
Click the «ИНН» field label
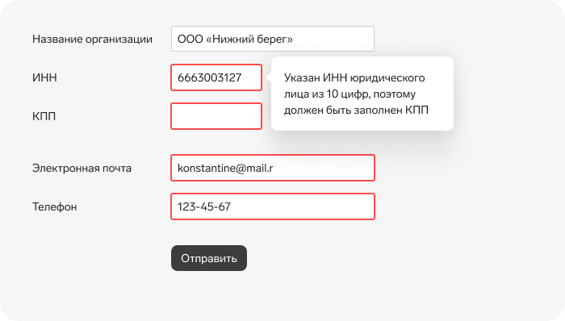44,77
